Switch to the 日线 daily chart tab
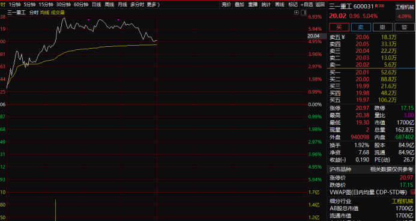This screenshot has height=221, width=416. tap(96, 5)
